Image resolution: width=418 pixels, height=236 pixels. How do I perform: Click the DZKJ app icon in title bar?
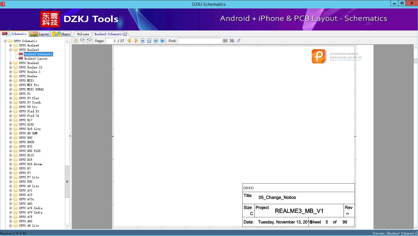3,4
